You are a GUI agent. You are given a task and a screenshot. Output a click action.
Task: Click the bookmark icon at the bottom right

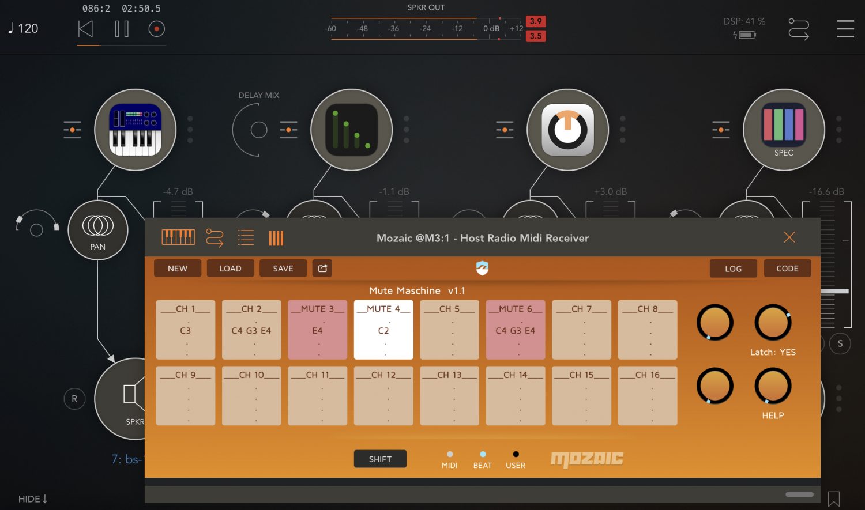pos(834,498)
